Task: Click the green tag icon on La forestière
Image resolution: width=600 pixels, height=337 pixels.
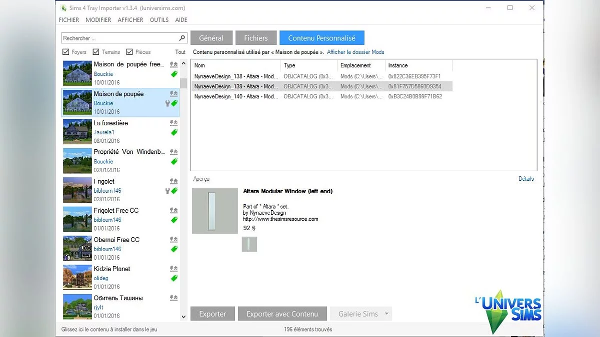Action: click(173, 132)
